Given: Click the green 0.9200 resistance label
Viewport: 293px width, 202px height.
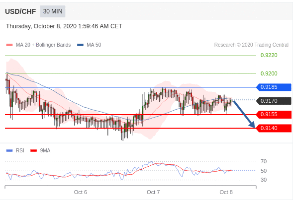Looking at the screenshot, I should [269, 73].
